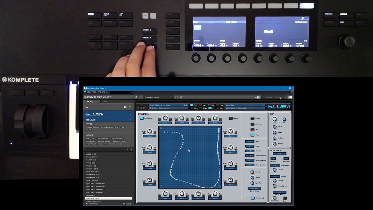Open the Sync To dropdown showing 1/1
The width and height of the screenshot is (373, 210).
tap(250, 151)
